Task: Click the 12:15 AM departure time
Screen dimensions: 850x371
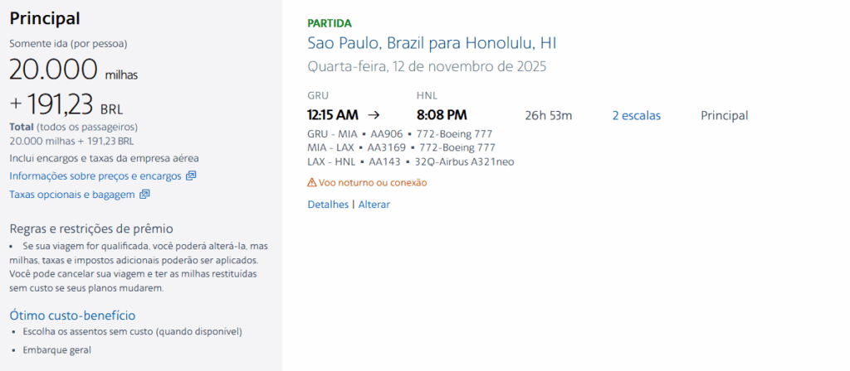Action: click(x=333, y=115)
